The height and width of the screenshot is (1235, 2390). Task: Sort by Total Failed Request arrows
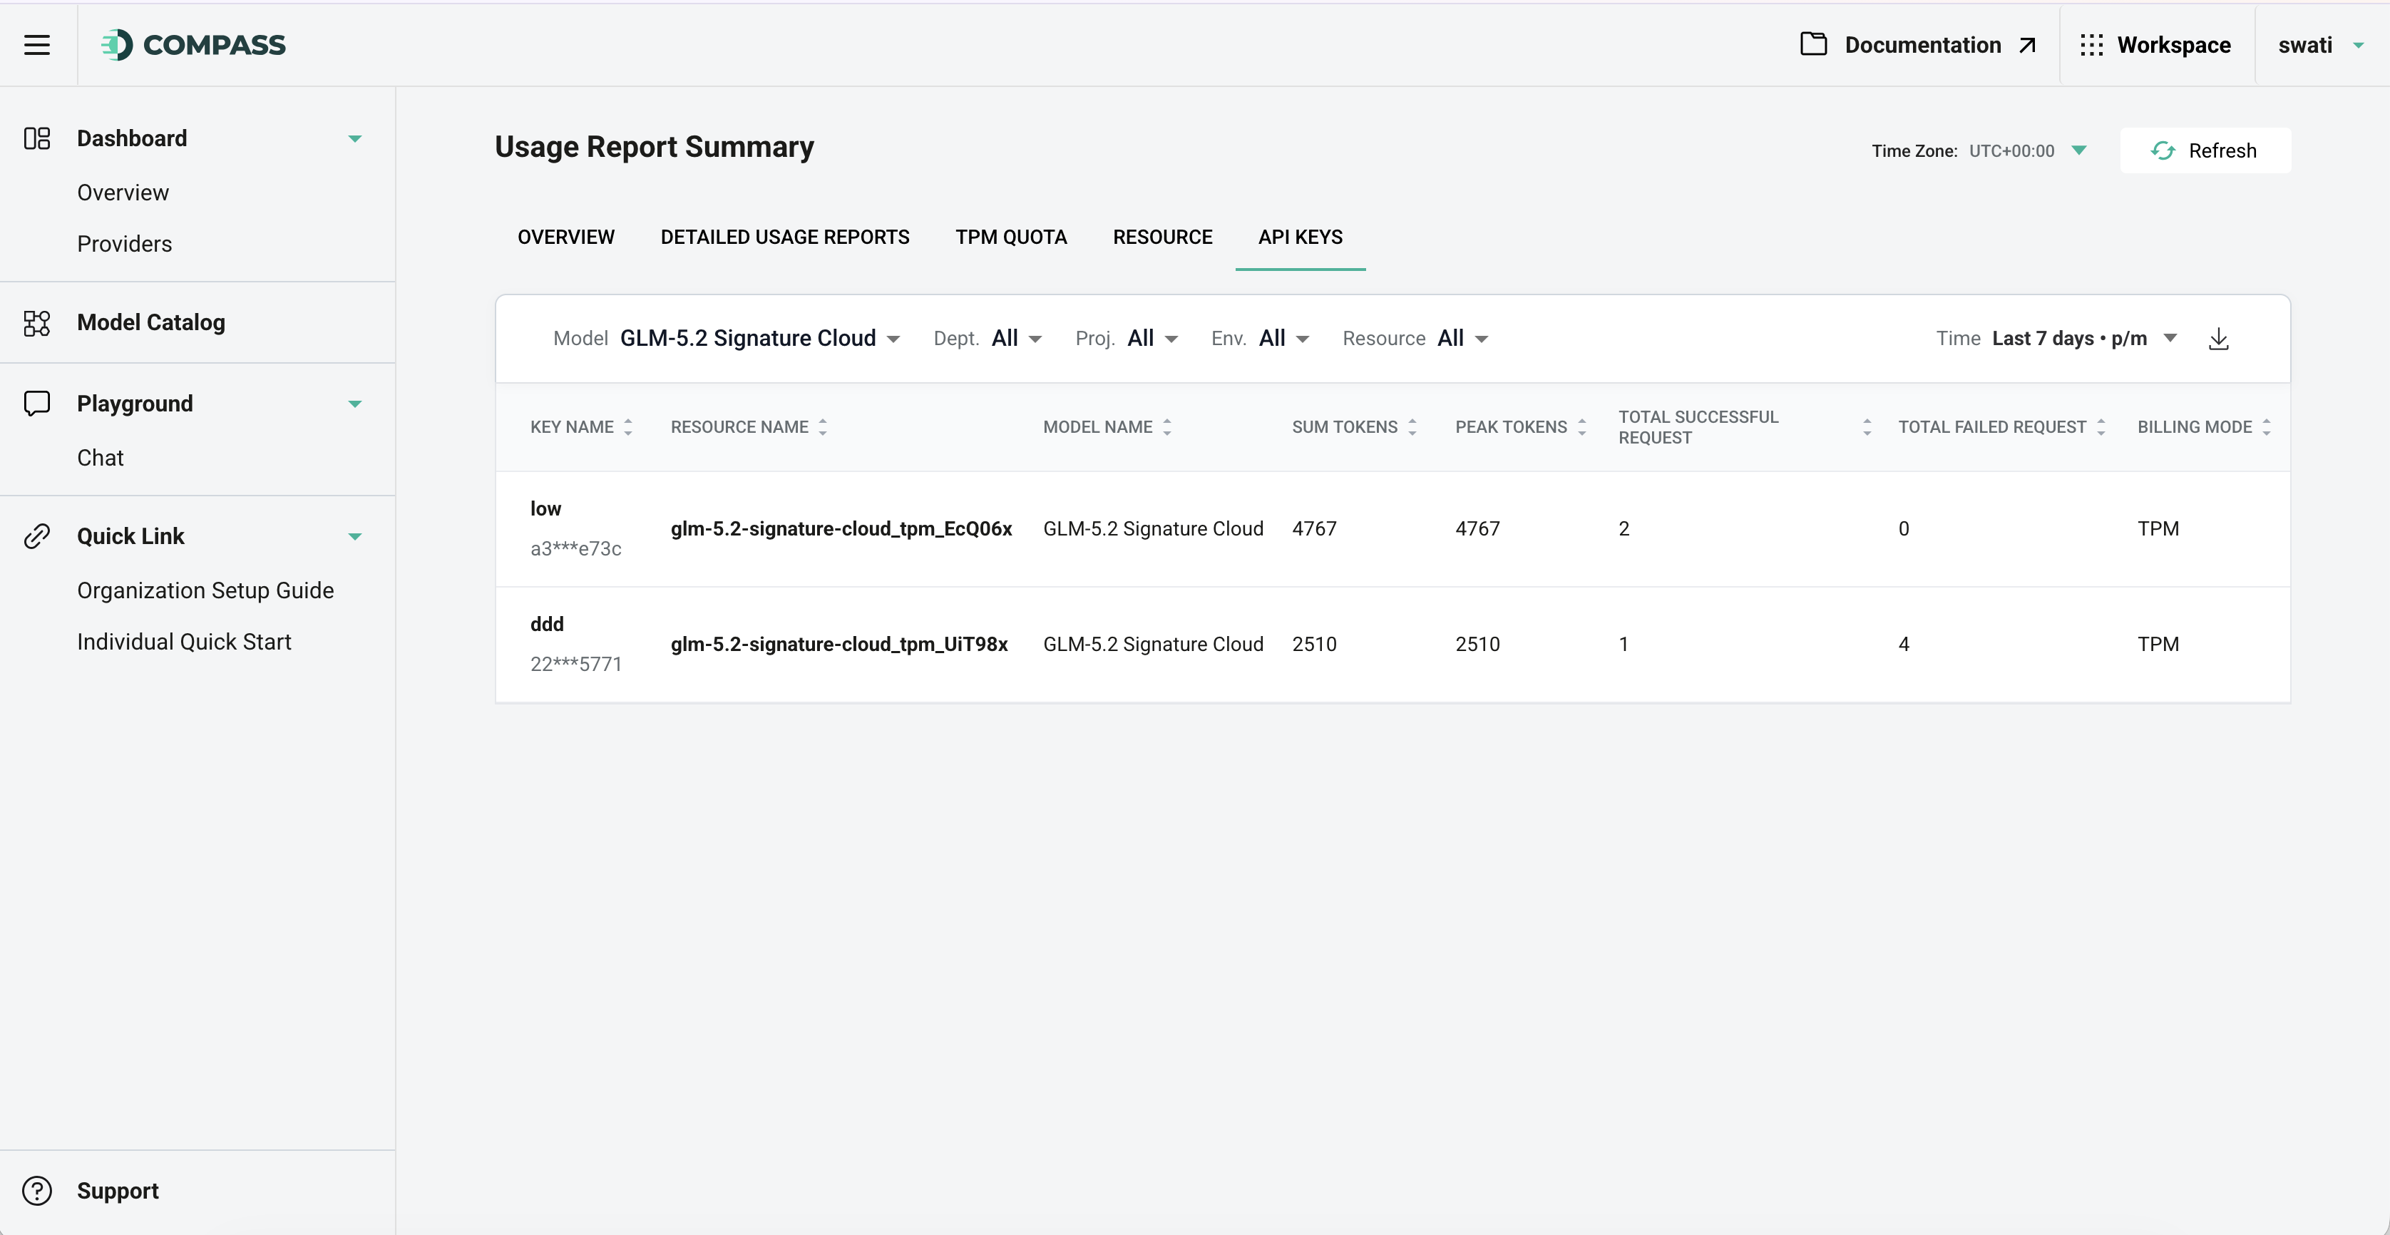[2101, 427]
